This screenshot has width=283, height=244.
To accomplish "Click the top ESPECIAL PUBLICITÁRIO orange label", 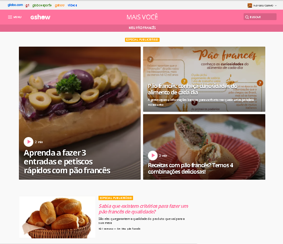I will pyautogui.click(x=142, y=40).
